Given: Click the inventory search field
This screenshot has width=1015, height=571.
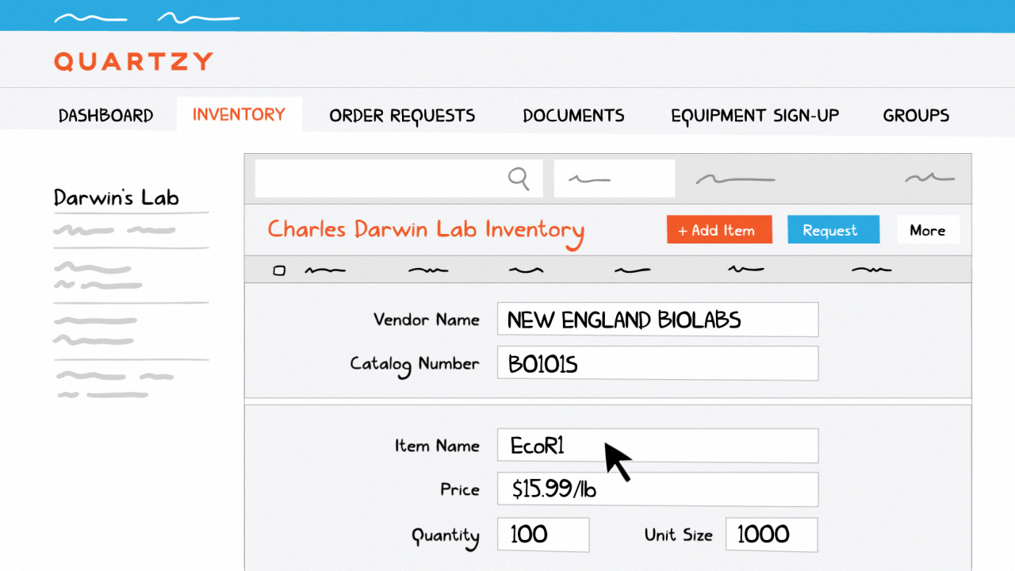Looking at the screenshot, I should click(x=399, y=178).
